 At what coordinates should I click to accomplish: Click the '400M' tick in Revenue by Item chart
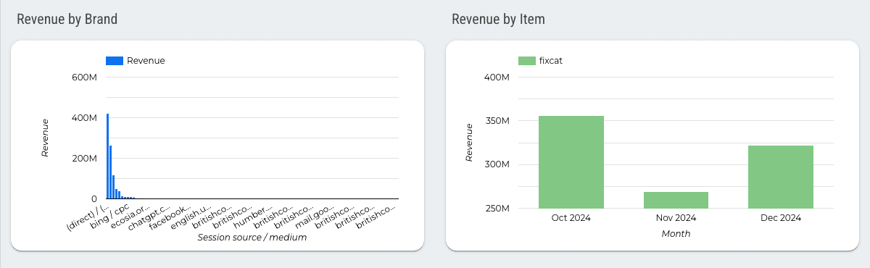(497, 77)
